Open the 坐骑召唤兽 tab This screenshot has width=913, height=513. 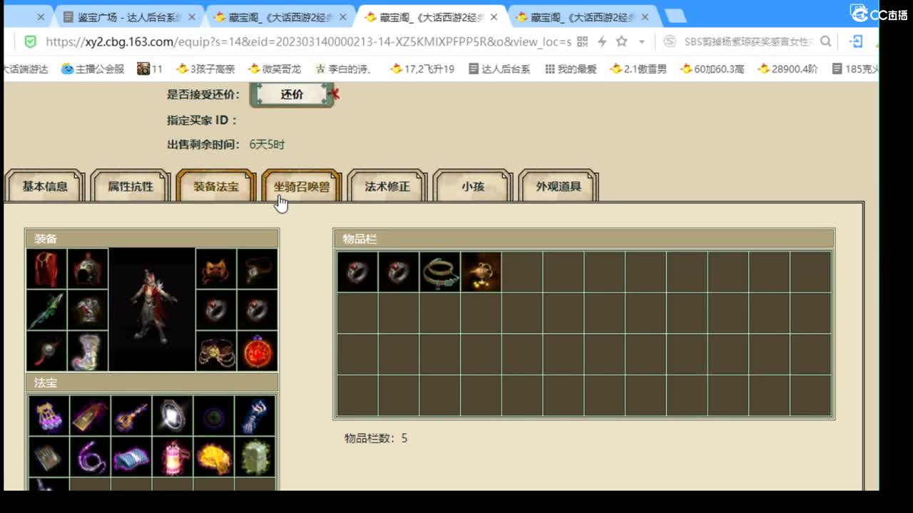tap(302, 186)
